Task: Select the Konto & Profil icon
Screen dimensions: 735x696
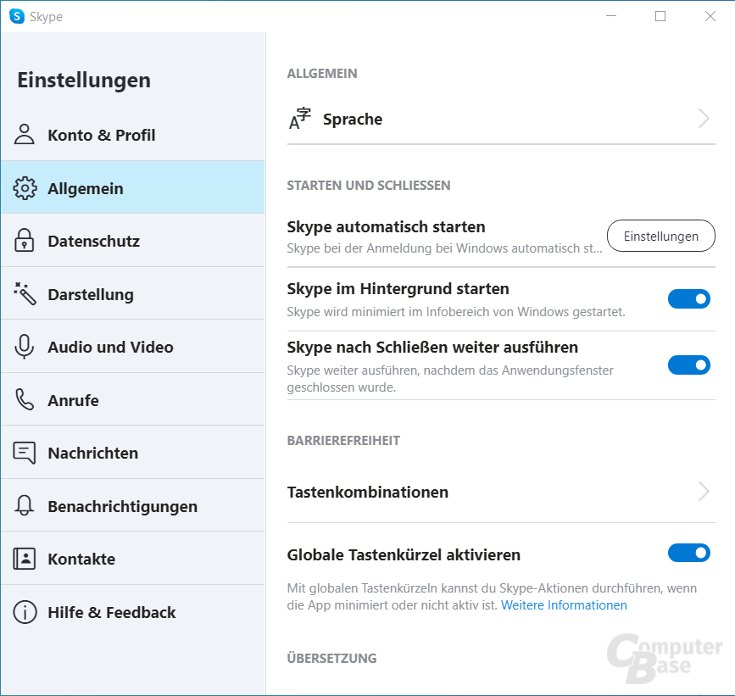Action: pyautogui.click(x=24, y=134)
